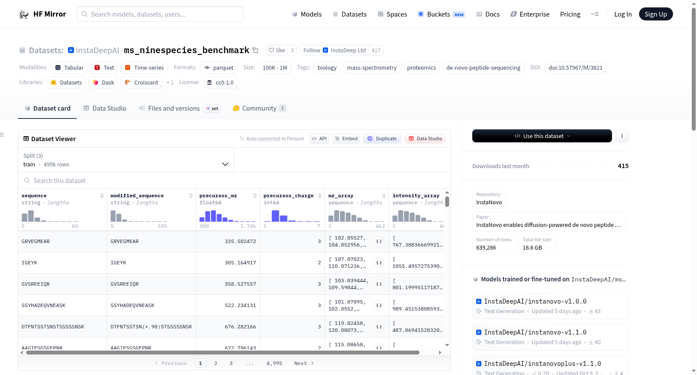Open the InstaNovo paper link
Viewport: 697px width, 375px height.
[x=549, y=221]
